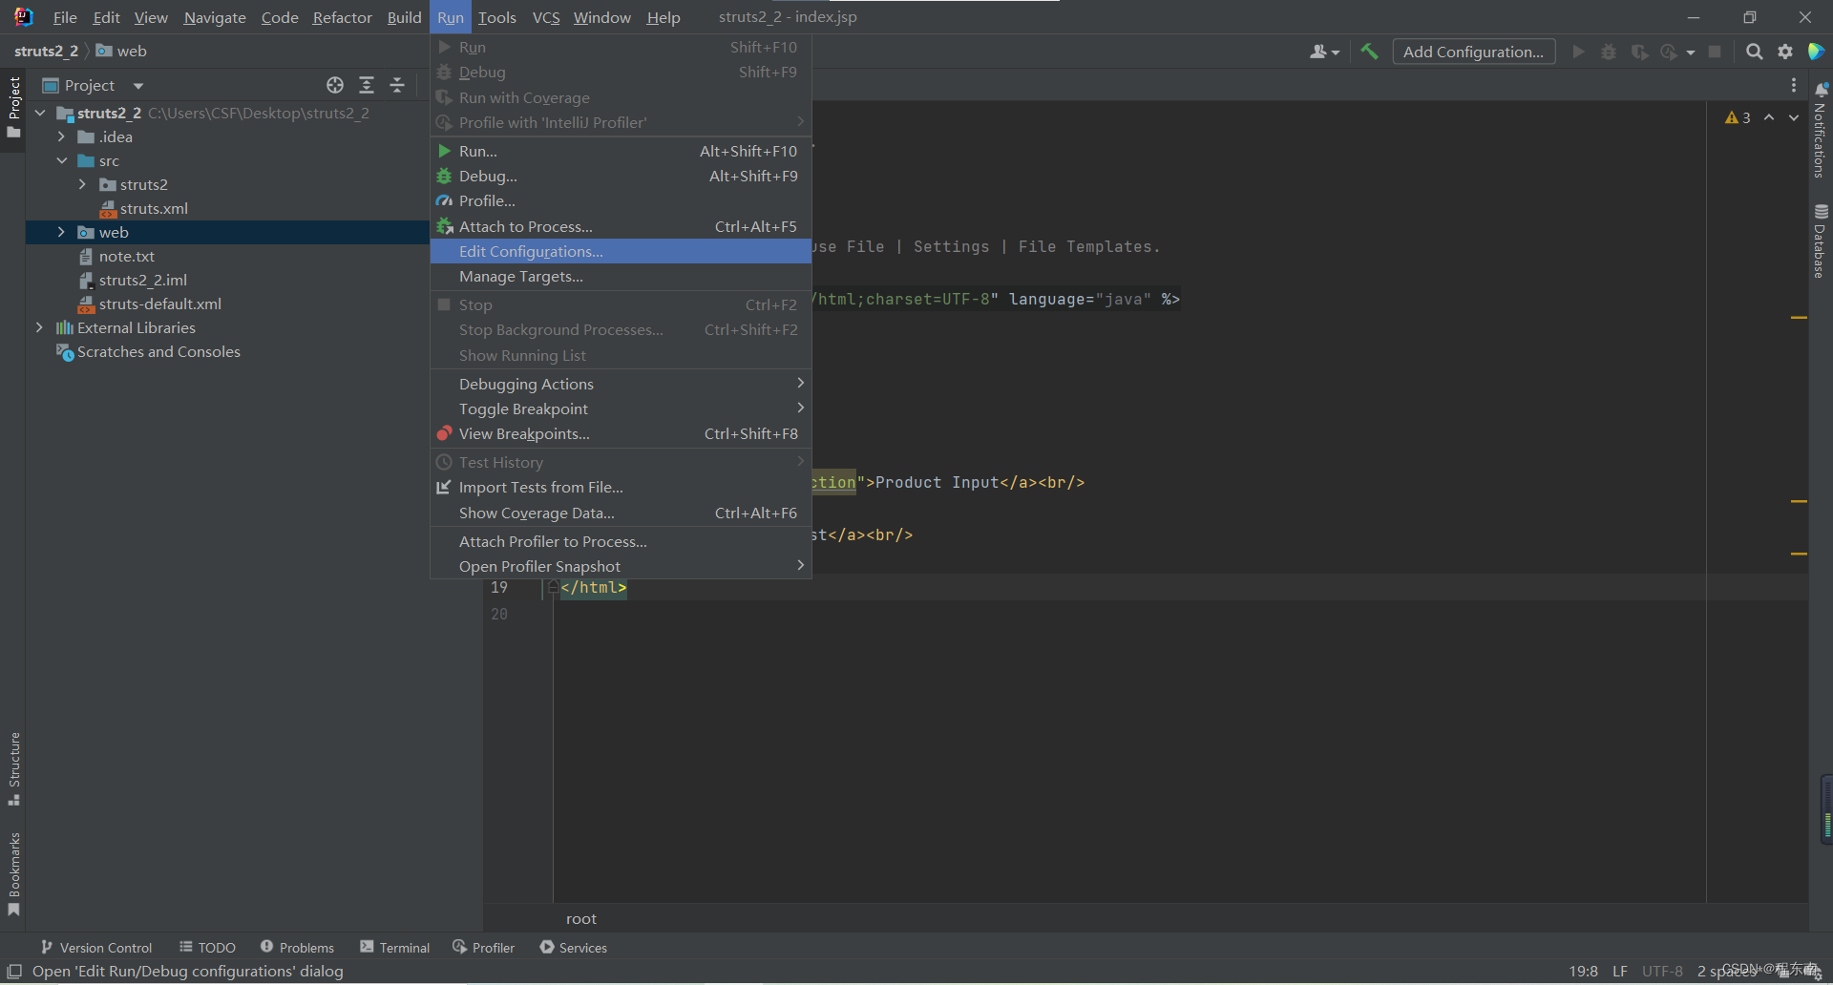Open the File menu
This screenshot has height=985, width=1833.
65,17
